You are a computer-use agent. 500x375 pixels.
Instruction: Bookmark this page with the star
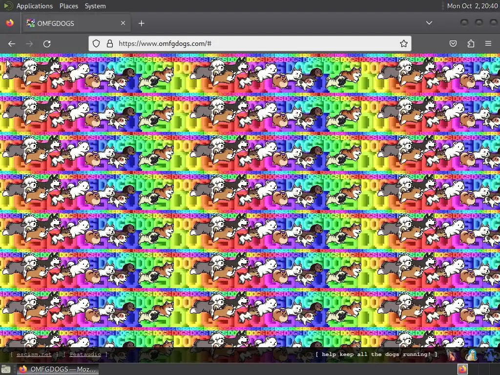pyautogui.click(x=404, y=43)
